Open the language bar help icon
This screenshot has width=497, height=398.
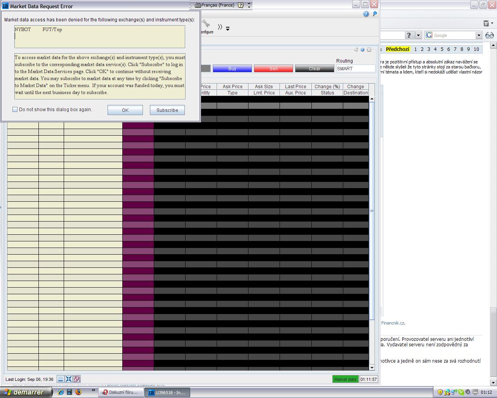coord(241,5)
